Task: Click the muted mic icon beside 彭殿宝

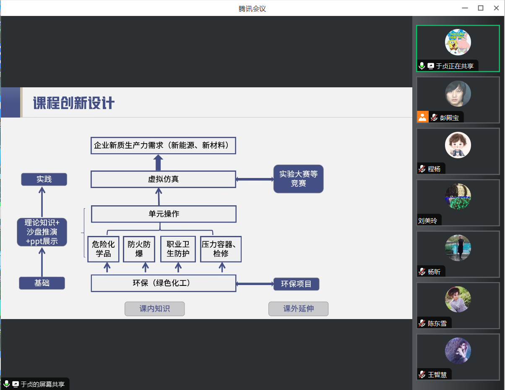Action: [x=434, y=118]
